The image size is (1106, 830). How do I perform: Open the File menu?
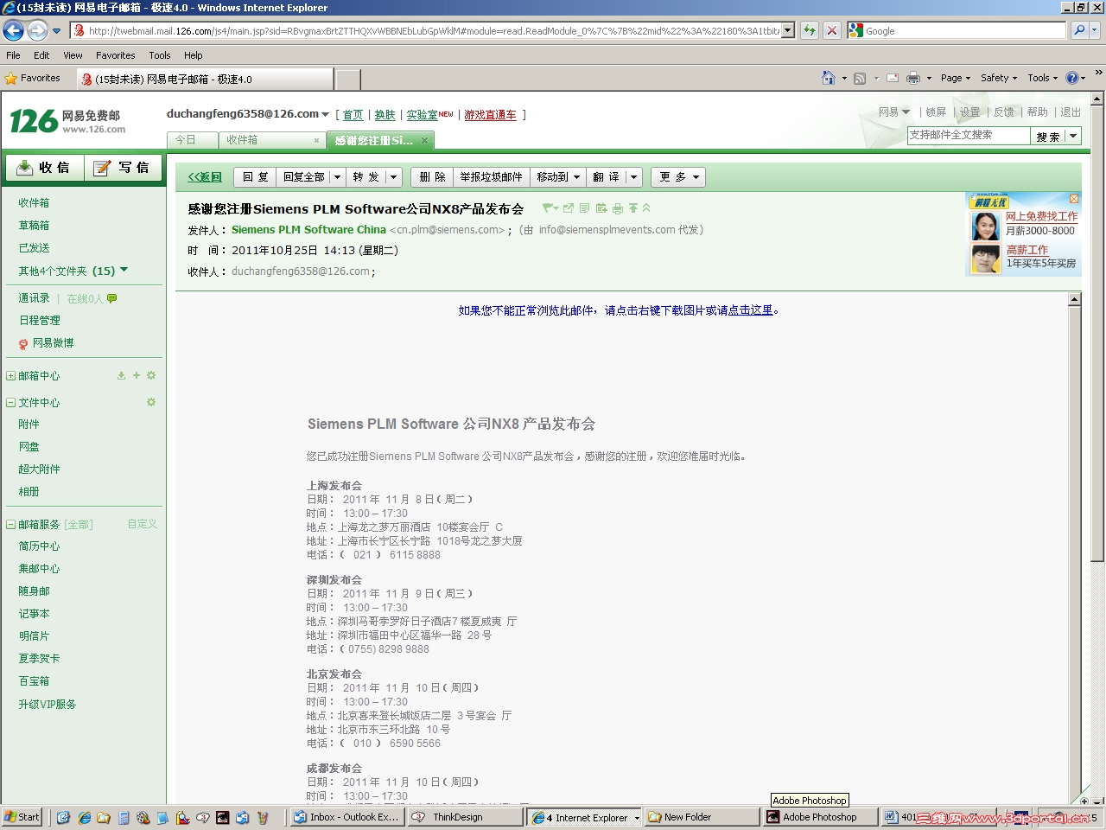click(x=13, y=55)
